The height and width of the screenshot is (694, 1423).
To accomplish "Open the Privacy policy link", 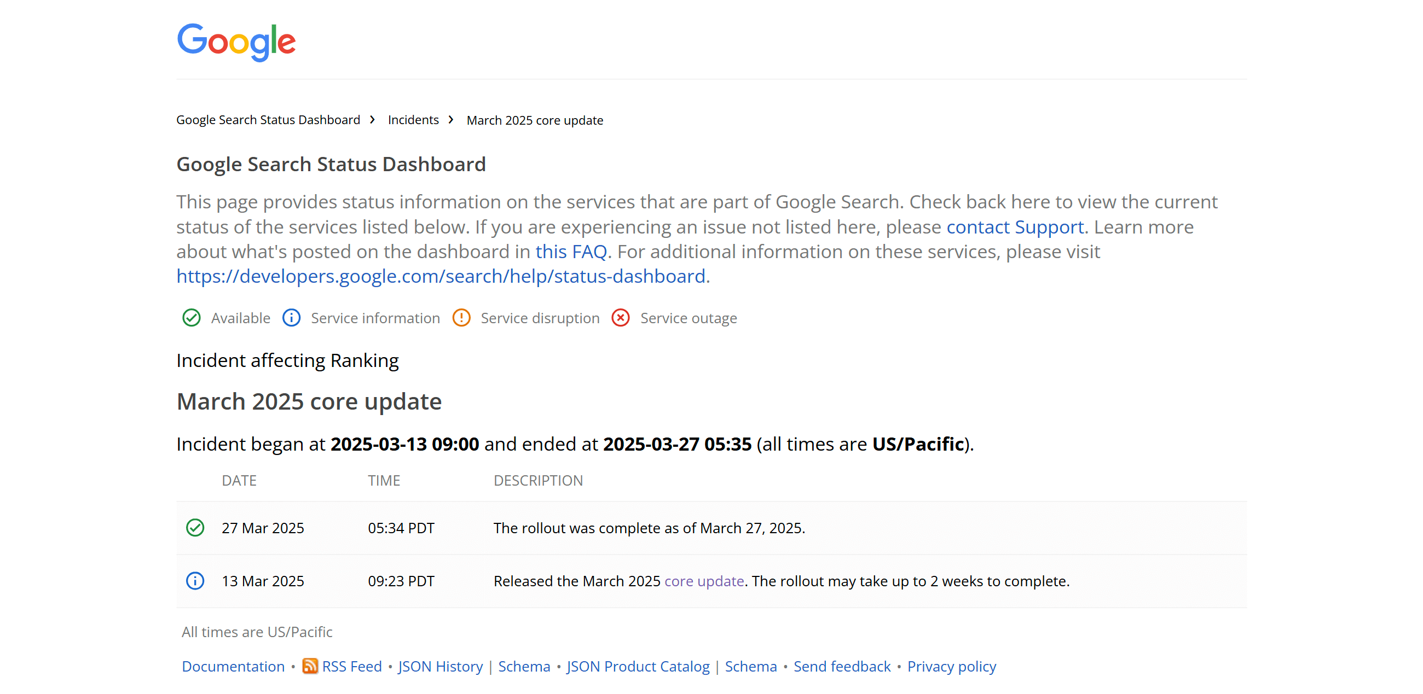I will tap(952, 667).
